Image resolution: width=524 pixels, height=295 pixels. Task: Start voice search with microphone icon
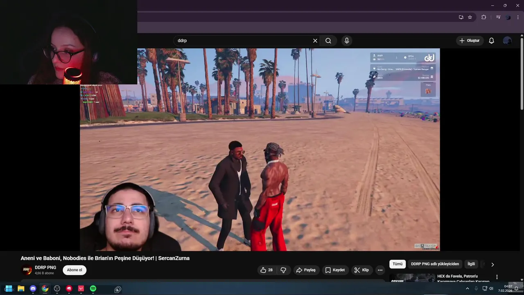point(347,41)
